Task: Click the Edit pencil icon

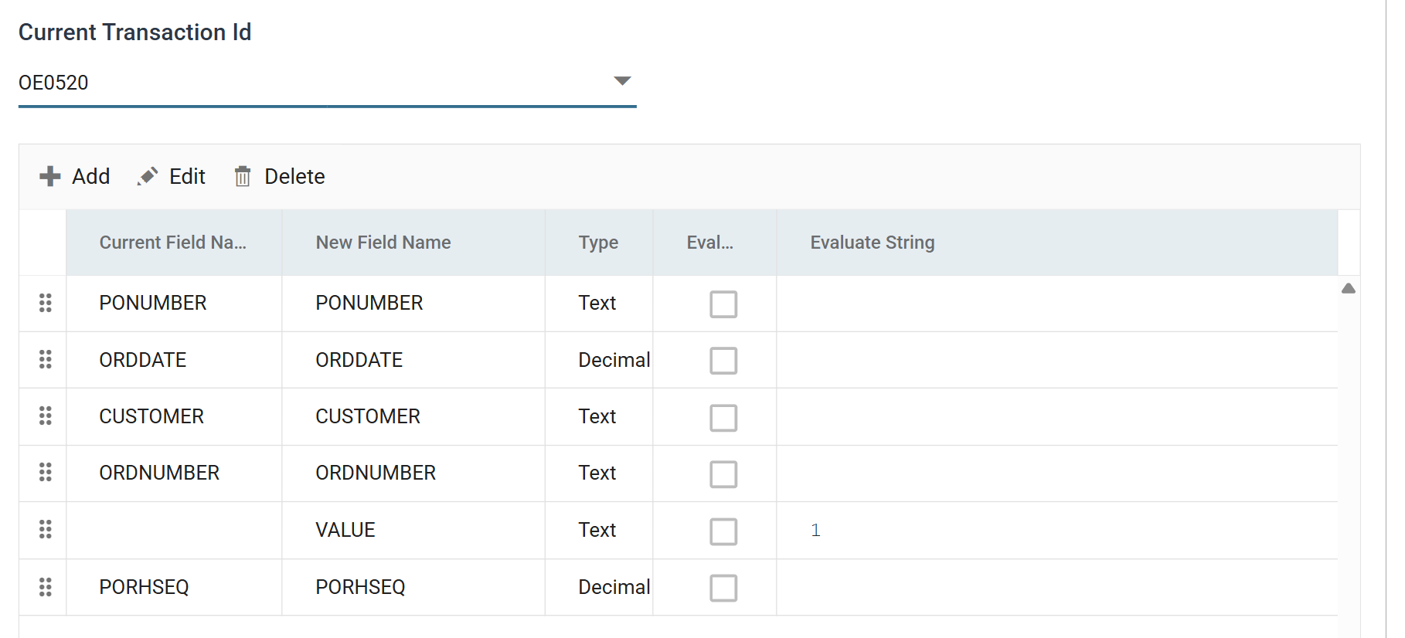Action: coord(148,177)
